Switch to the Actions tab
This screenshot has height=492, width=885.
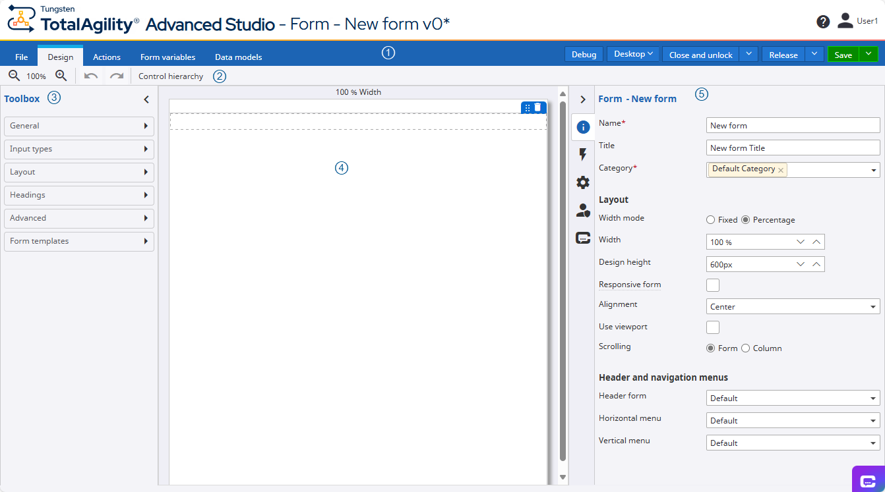click(106, 57)
